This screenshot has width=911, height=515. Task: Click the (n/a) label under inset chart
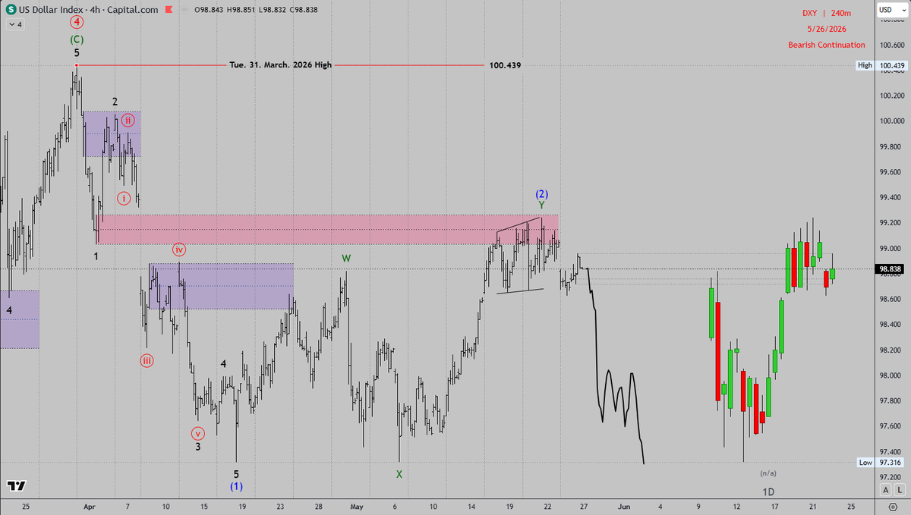click(768, 473)
